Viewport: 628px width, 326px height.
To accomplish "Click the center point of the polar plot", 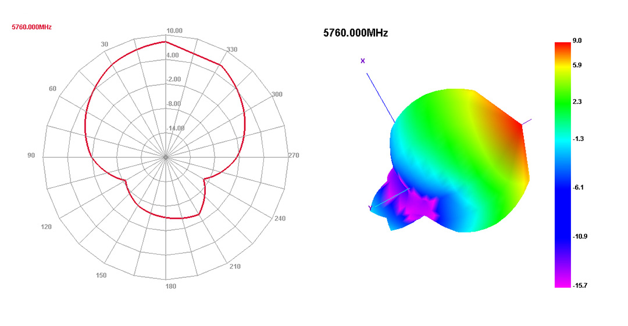I will click(166, 157).
